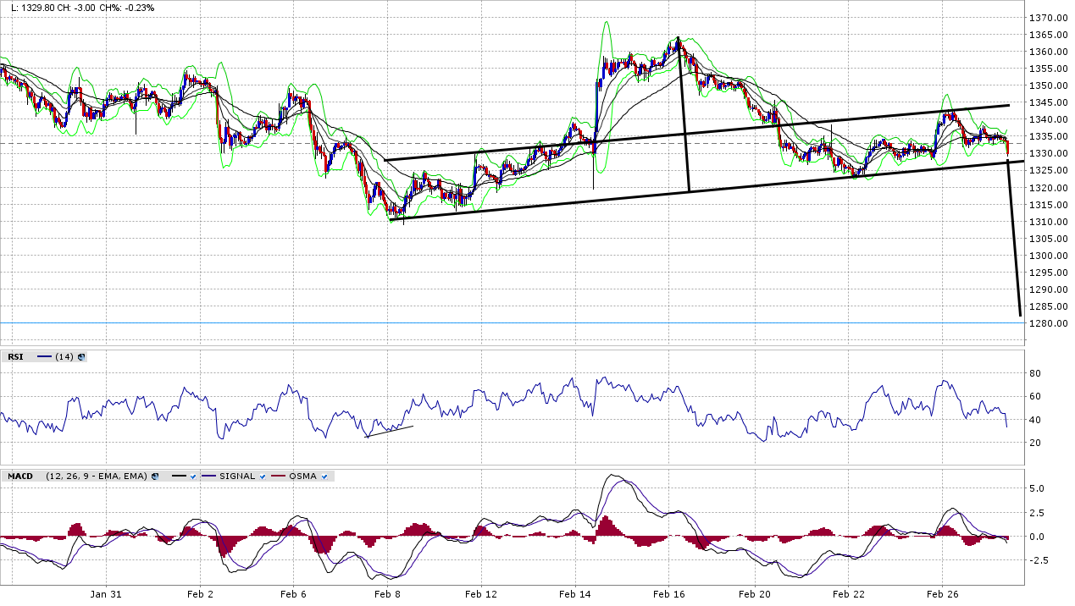Select the RSI panel title label
This screenshot has height=606, width=1075.
coord(15,357)
